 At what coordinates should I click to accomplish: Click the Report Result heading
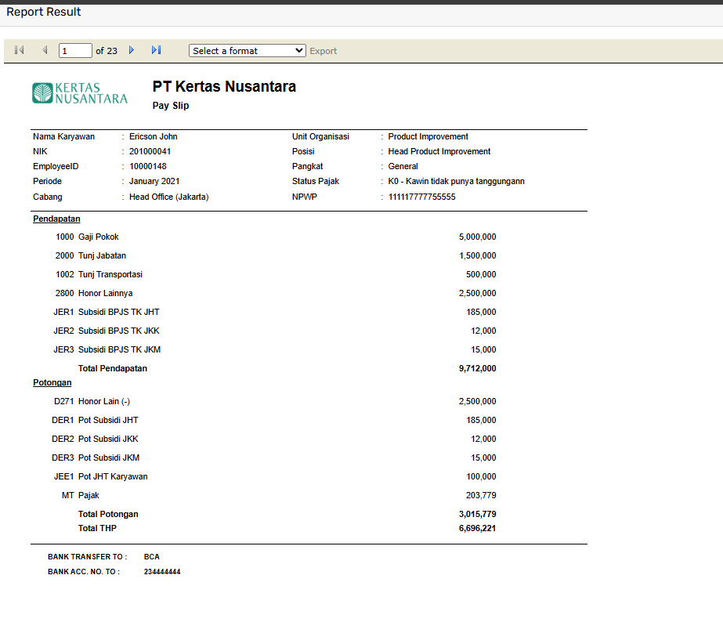pos(44,12)
